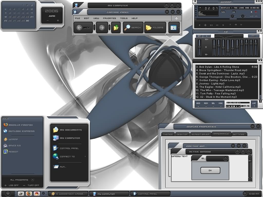Launch Mozilla Firefox from start menu
The width and height of the screenshot is (263, 197).
[x=18, y=125]
